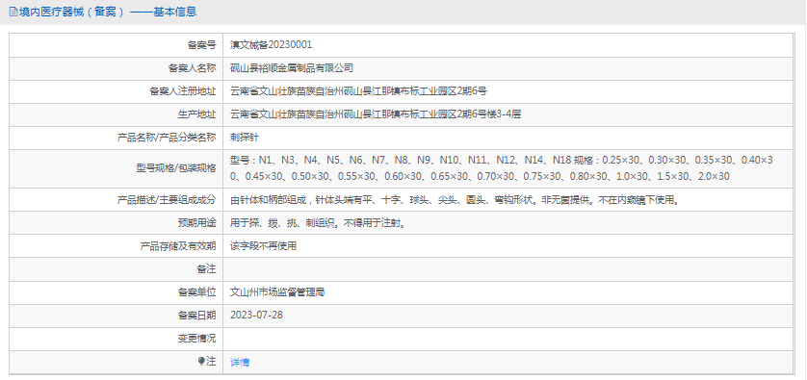The height and width of the screenshot is (380, 807).
Task: Select the heading 境内医疗器械（备案）——基本信息
Action: 108,12
